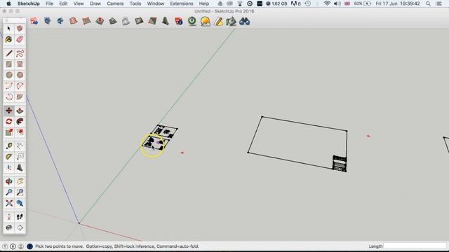Click the Sandbox From Scratch grid icon
449x252 pixels.
click(86, 21)
